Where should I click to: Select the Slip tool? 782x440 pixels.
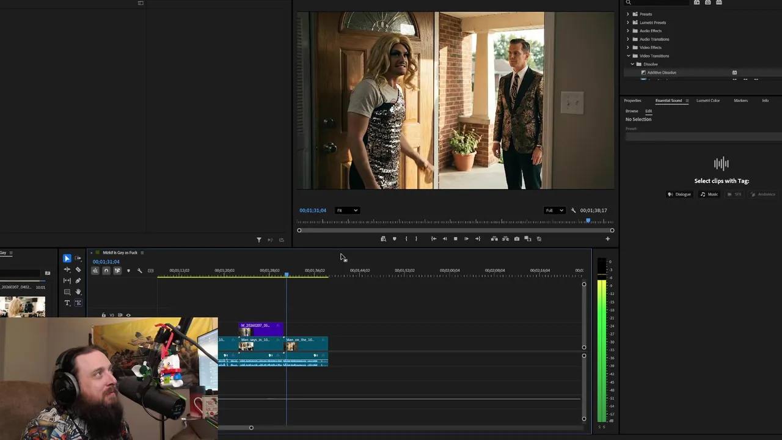pyautogui.click(x=67, y=280)
